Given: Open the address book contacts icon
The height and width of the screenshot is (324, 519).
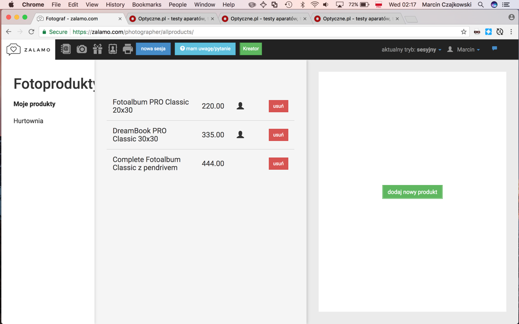Looking at the screenshot, I should (66, 49).
